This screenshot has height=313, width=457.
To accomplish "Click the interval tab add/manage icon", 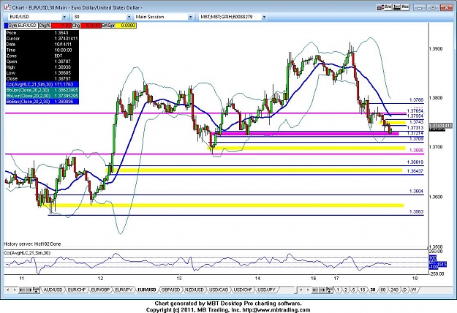I will [x=329, y=290].
